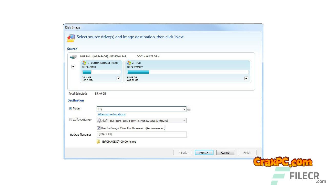This screenshot has height=185, width=328.
Task: Click the 'Disk Image' window title
Action: (x=73, y=27)
